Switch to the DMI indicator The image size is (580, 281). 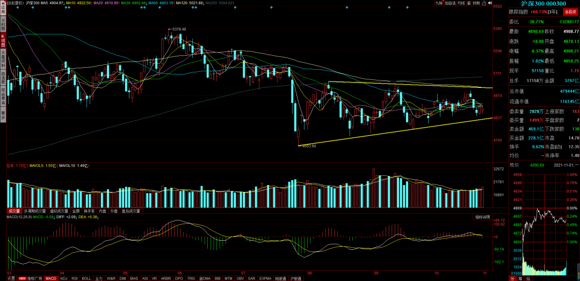point(123,278)
